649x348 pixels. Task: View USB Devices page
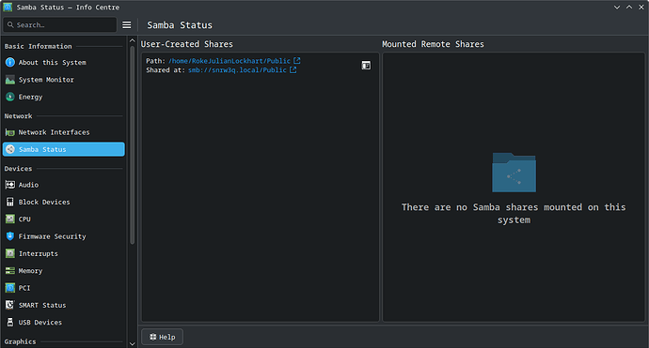click(64, 323)
